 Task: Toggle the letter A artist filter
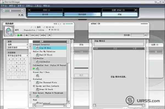(x=9, y=59)
